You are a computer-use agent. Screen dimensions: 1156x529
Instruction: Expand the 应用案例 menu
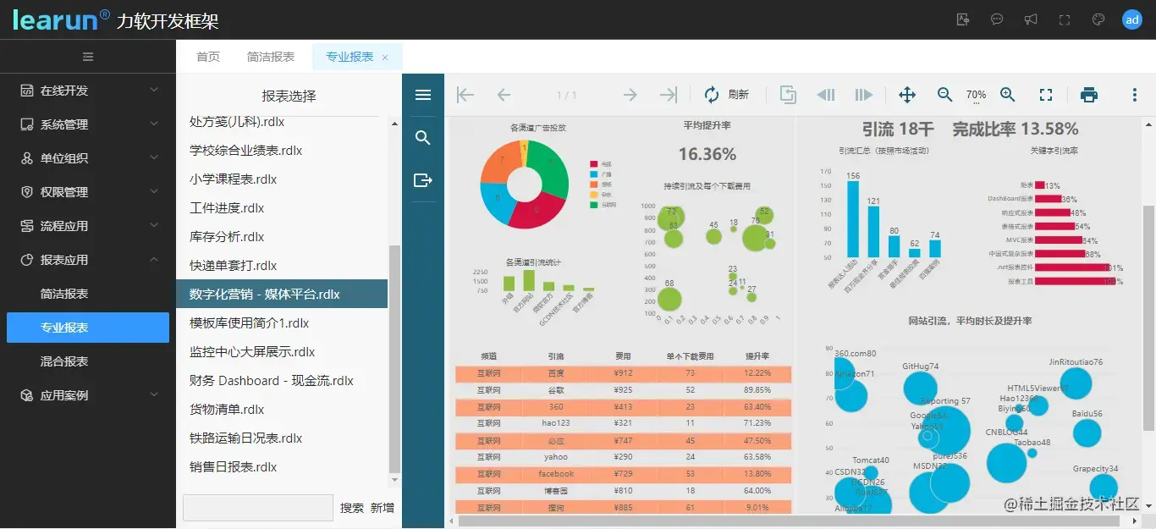(88, 395)
